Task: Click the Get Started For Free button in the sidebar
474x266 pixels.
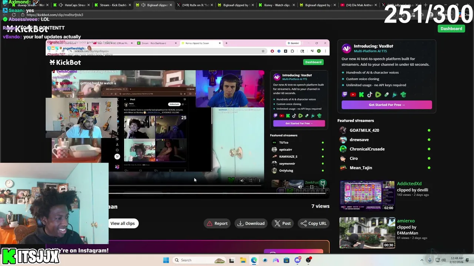Action: [x=387, y=105]
